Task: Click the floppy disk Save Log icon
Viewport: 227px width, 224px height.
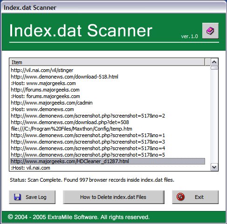Action: (17, 197)
